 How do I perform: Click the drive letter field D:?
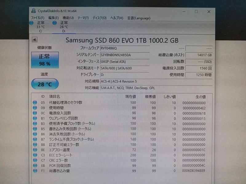(x=125, y=75)
